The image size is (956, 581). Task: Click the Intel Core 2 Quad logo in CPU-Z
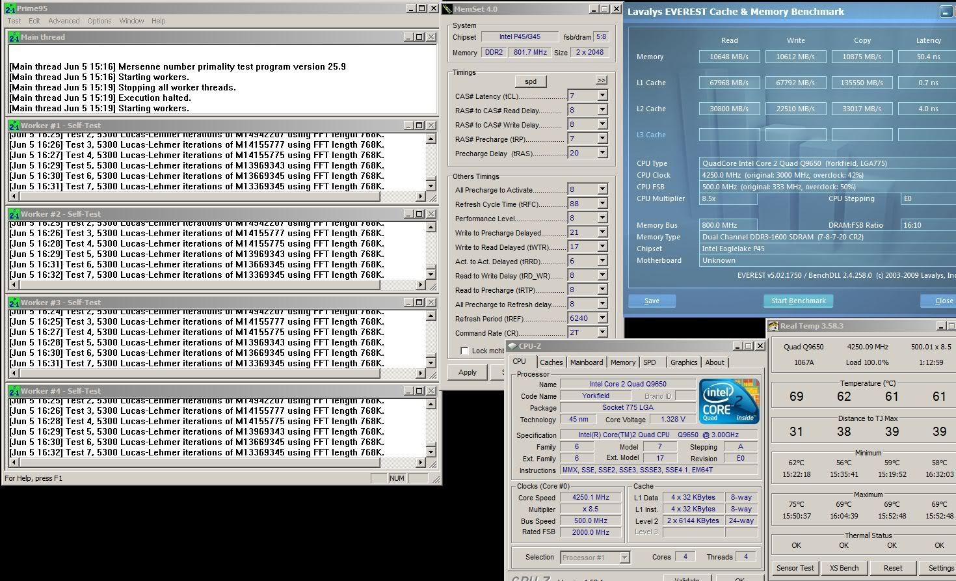tap(728, 401)
